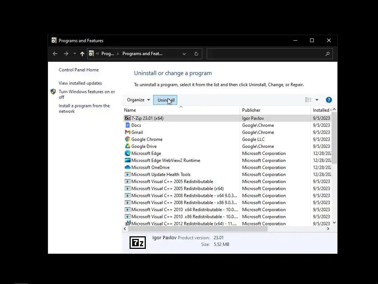378x284 pixels.
Task: Select Microsoft Edge WebView2 Runtime icon
Action: [128, 160]
